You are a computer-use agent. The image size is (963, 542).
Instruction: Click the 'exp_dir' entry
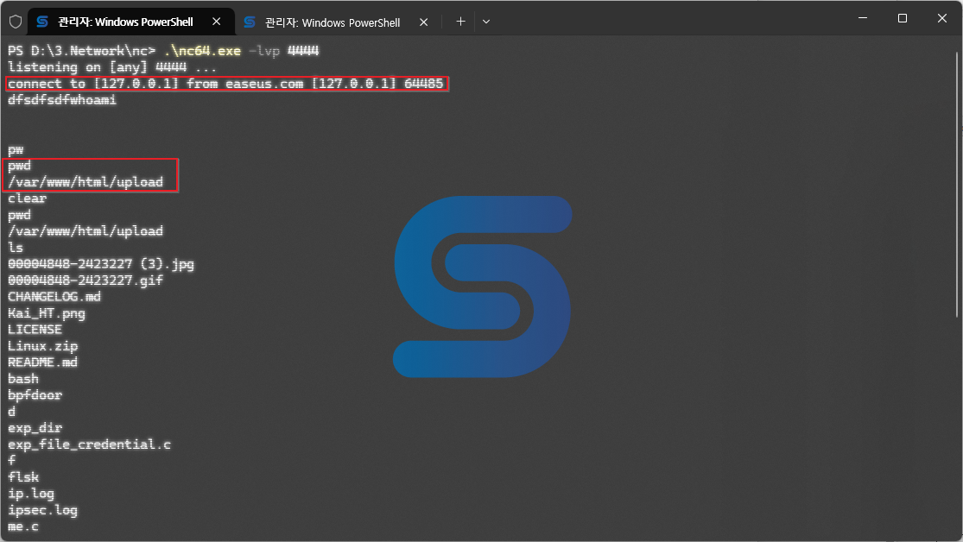click(x=35, y=428)
